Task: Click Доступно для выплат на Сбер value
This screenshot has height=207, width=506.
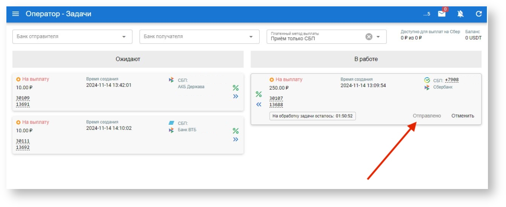Action: (x=411, y=38)
